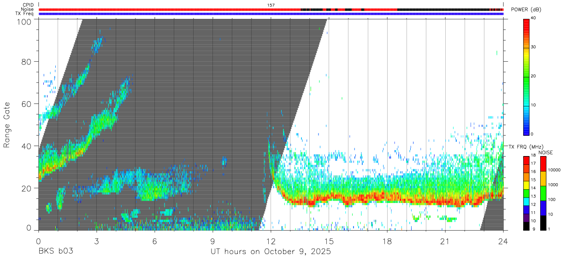Click the POWER (dB) legend title
Screen dimensions: 566x261
tap(526, 10)
